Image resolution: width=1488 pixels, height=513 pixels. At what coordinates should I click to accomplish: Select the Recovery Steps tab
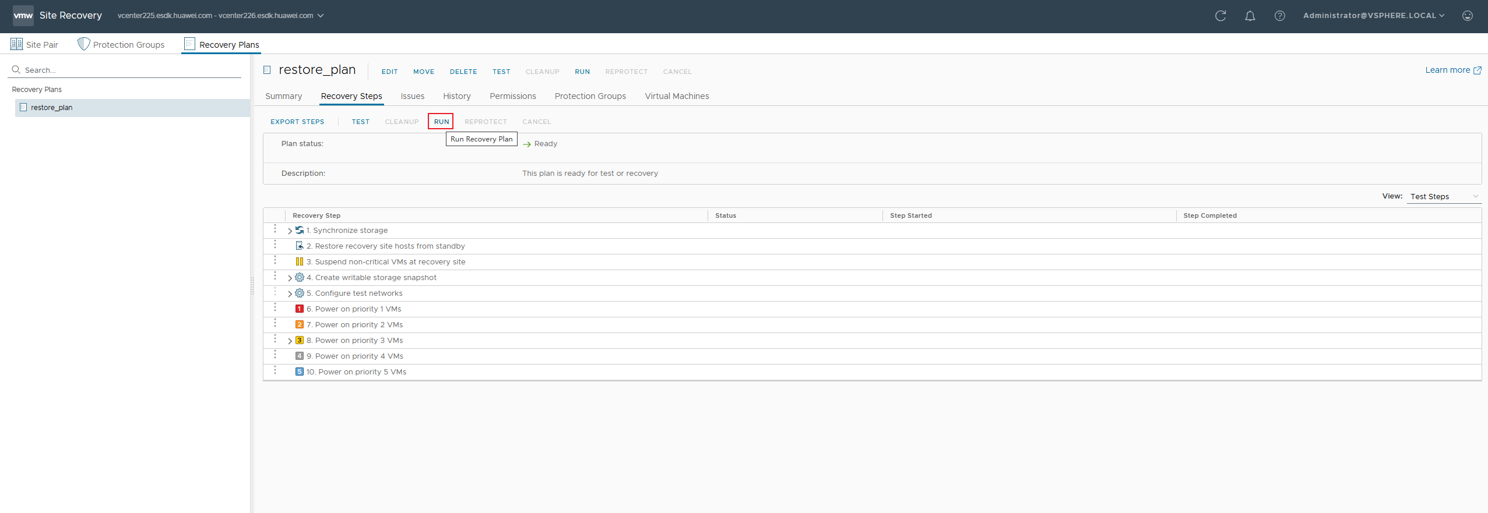351,96
